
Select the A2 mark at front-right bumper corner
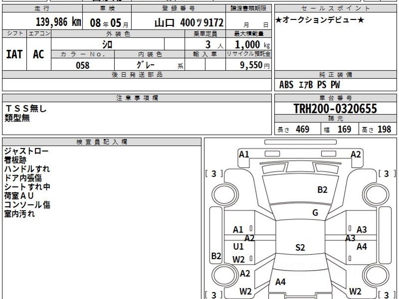355,154
